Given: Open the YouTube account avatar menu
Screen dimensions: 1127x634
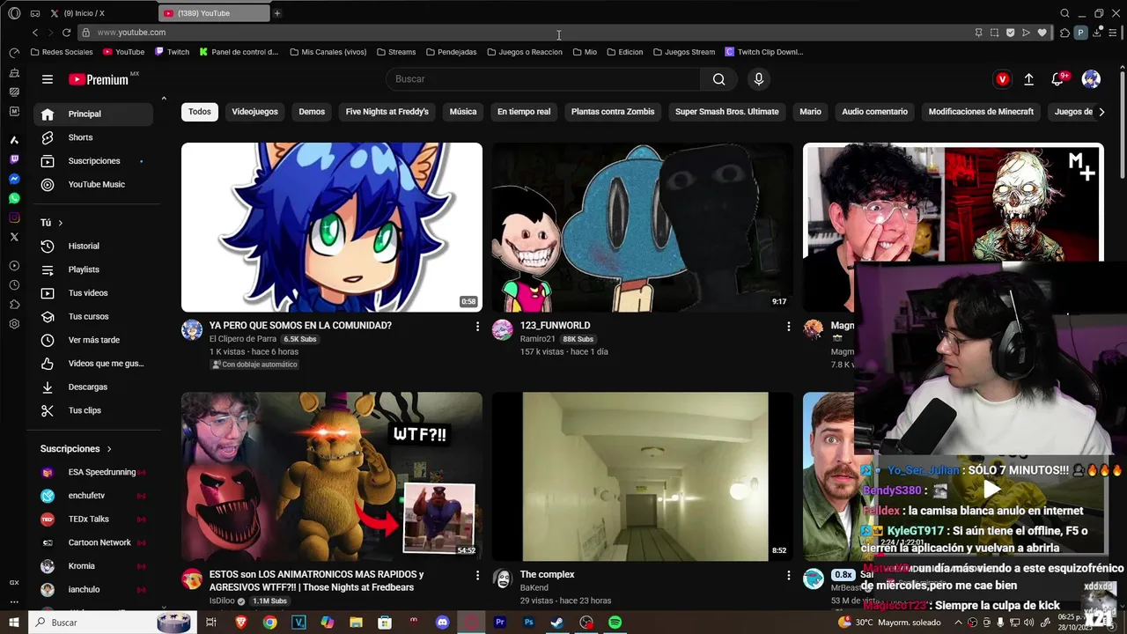Looking at the screenshot, I should click(1091, 79).
